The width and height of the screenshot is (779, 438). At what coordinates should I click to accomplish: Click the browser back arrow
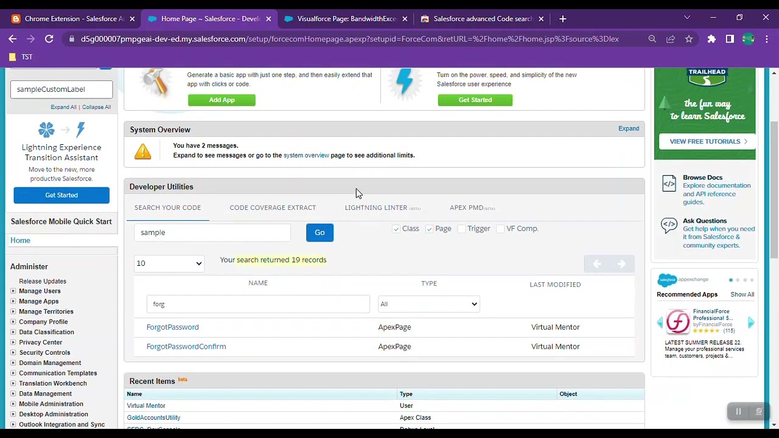12,39
